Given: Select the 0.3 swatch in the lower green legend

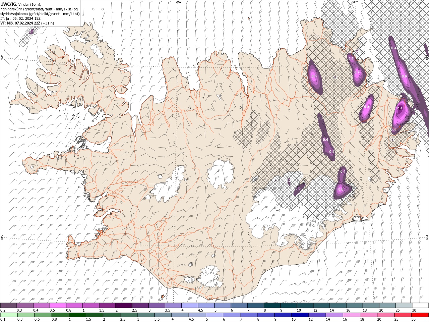Looking at the screenshot, I should coord(26,315).
